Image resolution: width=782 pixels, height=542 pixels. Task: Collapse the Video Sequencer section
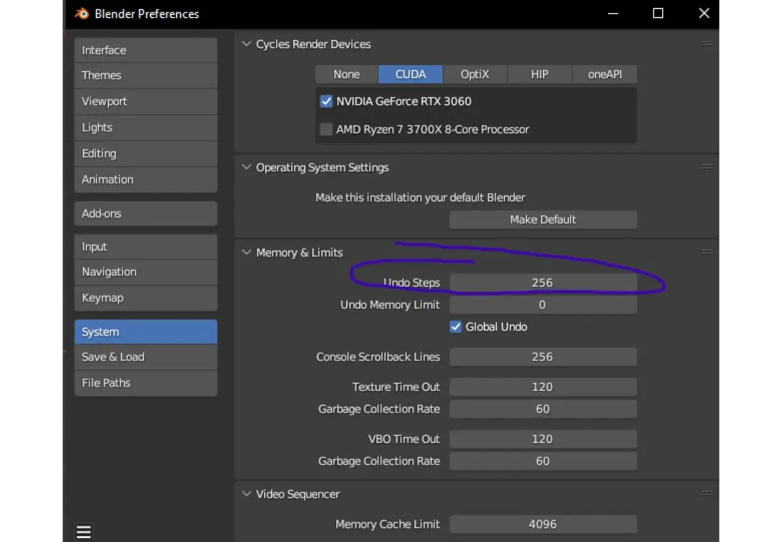pyautogui.click(x=246, y=494)
